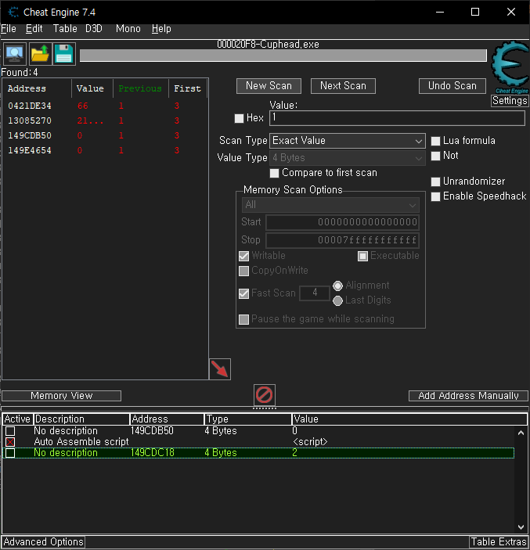Viewport: 530px width, 550px height.
Task: Open Settings
Action: click(510, 101)
